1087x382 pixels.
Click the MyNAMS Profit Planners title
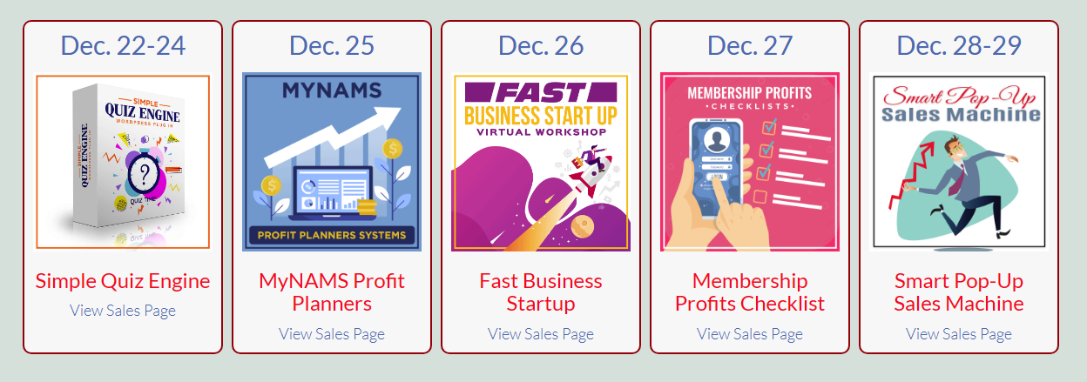pyautogui.click(x=332, y=292)
